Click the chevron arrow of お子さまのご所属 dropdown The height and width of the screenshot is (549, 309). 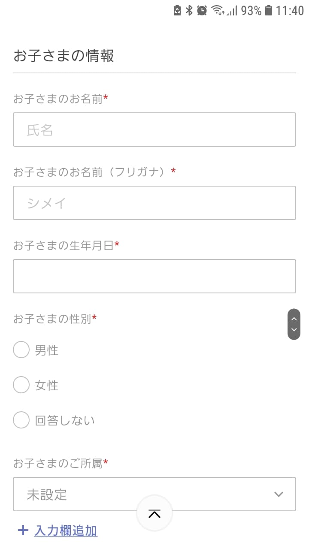[x=279, y=494]
